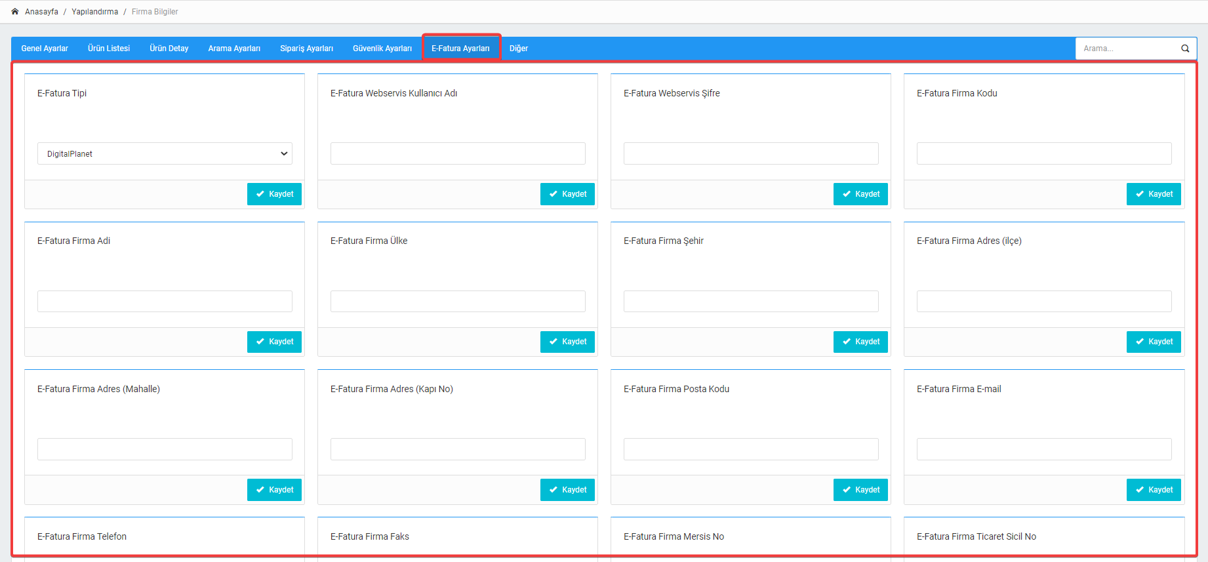Screen dimensions: 1208x562
Task: Save the E-Fatura Firma Şehir
Action: click(860, 342)
